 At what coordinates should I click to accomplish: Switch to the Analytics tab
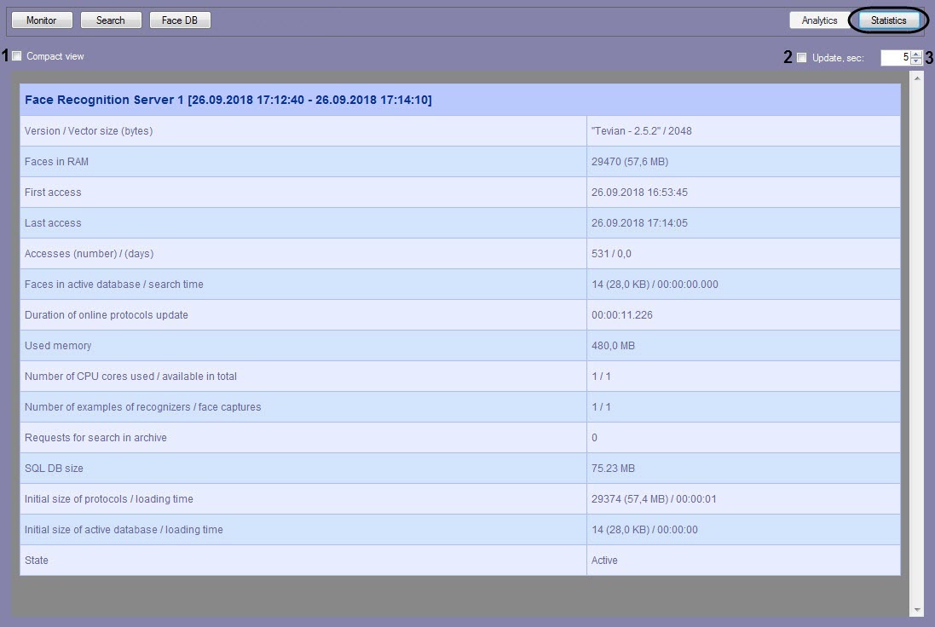(x=819, y=20)
